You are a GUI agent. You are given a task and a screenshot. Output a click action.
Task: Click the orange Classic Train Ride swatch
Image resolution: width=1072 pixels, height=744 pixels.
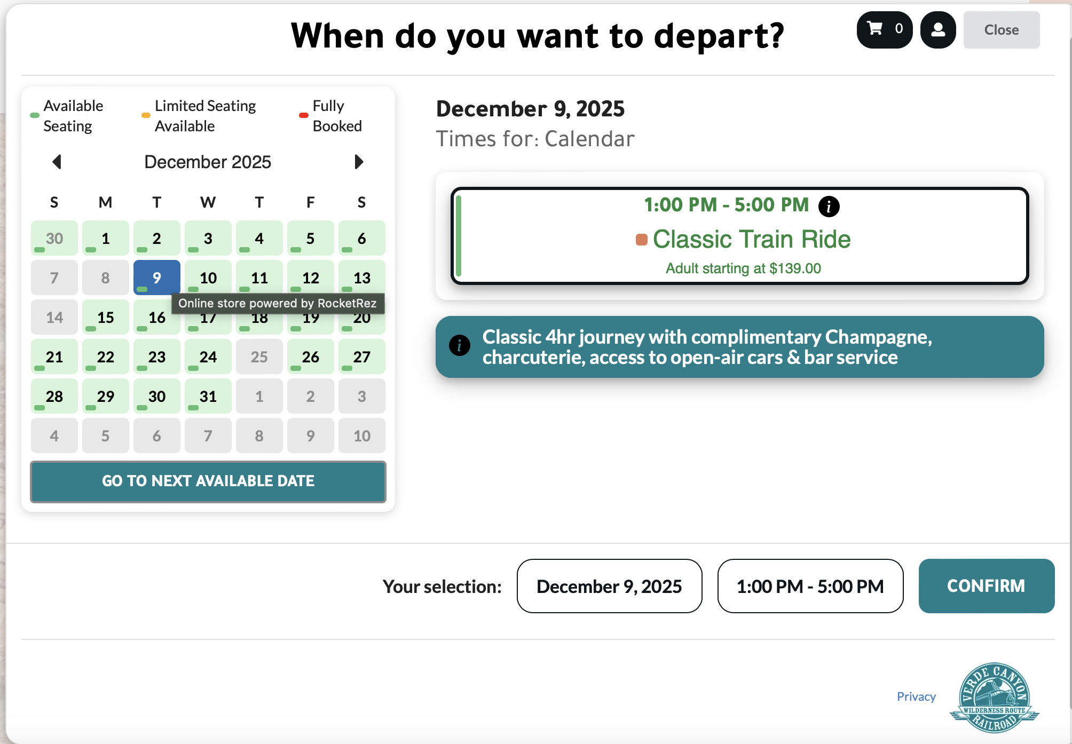pyautogui.click(x=641, y=240)
